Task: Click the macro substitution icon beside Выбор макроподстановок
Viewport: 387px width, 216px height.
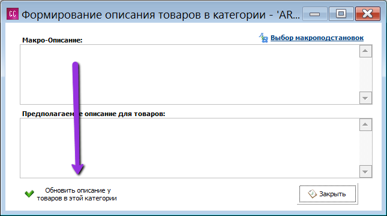Action: tap(263, 38)
